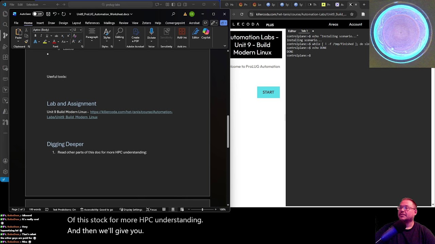Apply superscript formatting

pyautogui.click(x=68, y=36)
